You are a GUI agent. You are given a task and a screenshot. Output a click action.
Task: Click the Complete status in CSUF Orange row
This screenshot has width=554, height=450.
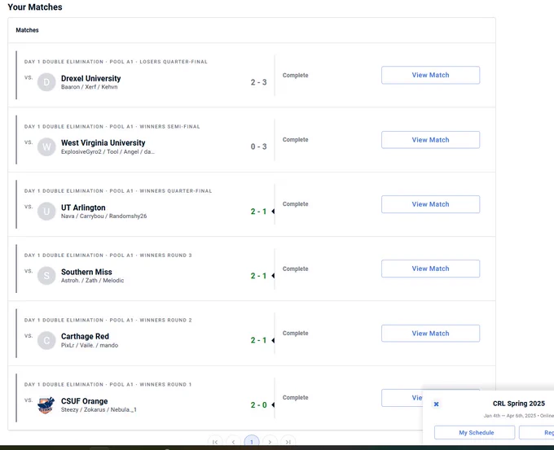tap(296, 398)
